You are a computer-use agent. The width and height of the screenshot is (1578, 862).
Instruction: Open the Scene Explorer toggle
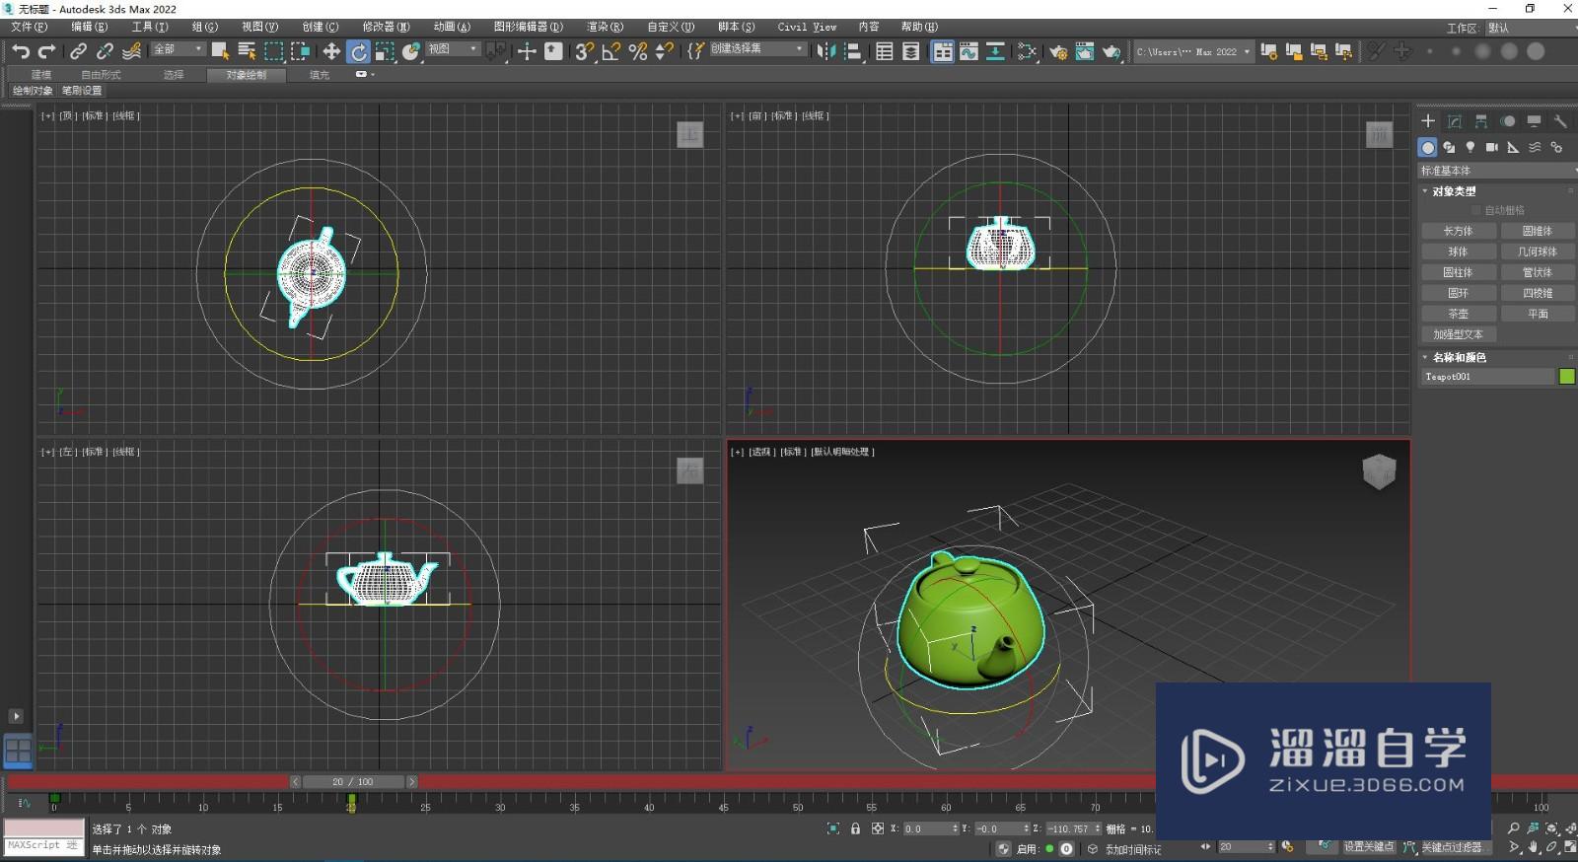(885, 51)
